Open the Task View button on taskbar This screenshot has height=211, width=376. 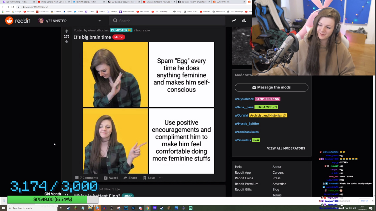click(x=61, y=208)
